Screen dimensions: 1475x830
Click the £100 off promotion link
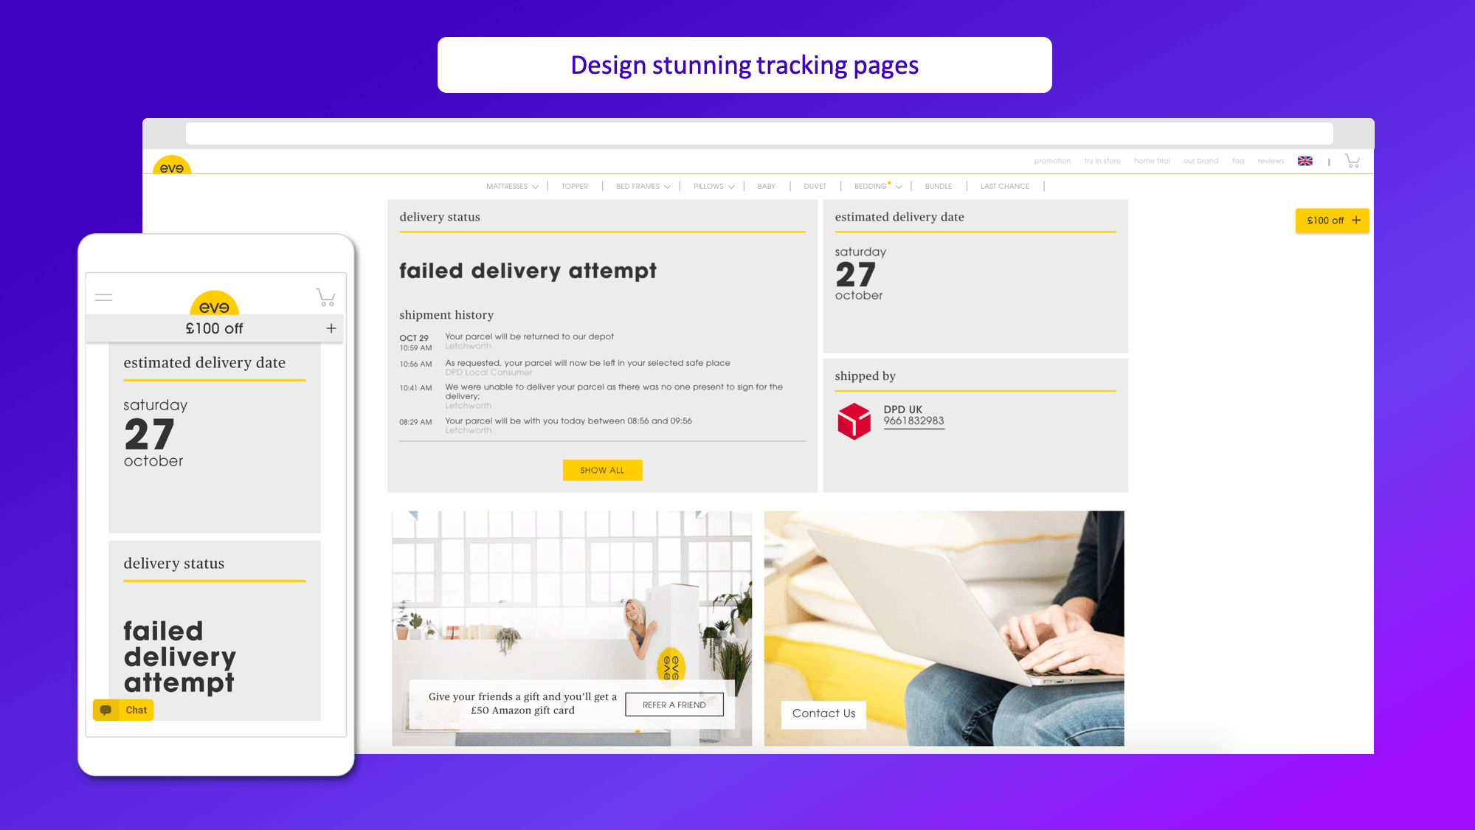pyautogui.click(x=1332, y=220)
